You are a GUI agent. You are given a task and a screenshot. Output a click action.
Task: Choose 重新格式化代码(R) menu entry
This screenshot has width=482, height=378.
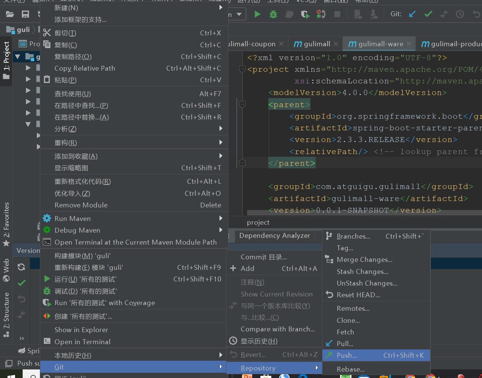click(134, 181)
